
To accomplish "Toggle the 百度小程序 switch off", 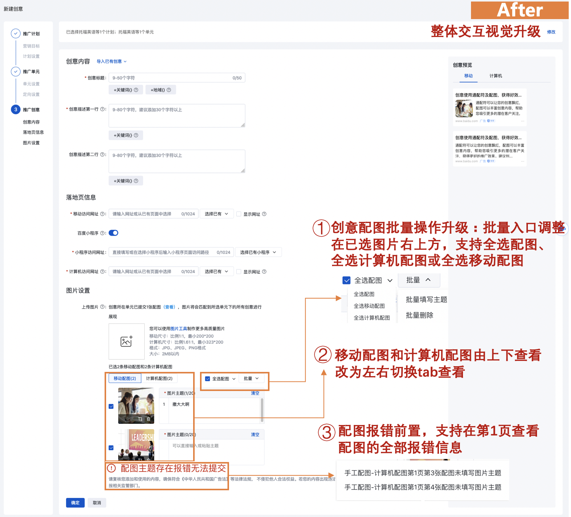I will [x=113, y=233].
